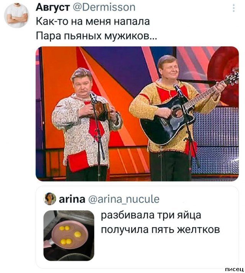
Task: Open the @arina_nucule handle link
Action: (124, 199)
